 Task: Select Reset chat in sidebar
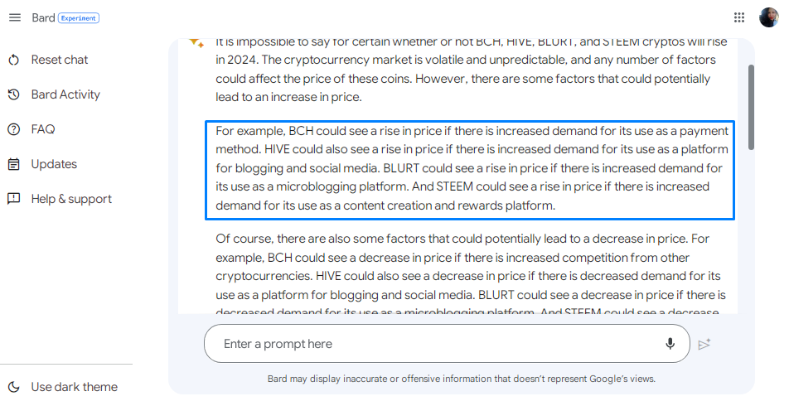[x=60, y=60]
